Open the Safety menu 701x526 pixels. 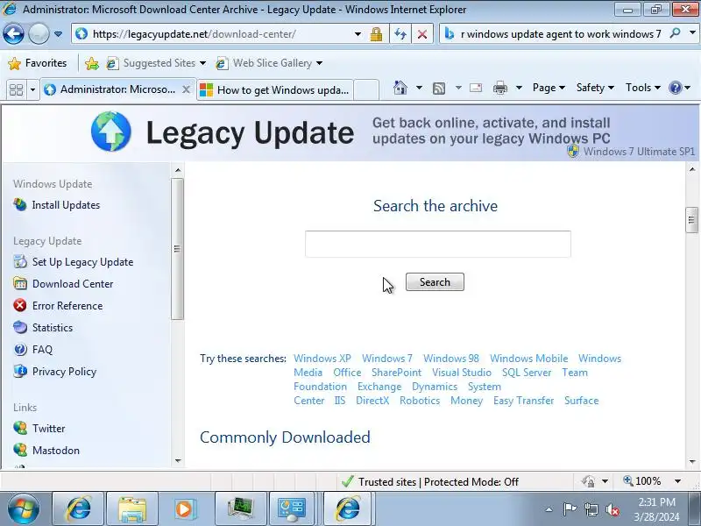click(x=595, y=88)
